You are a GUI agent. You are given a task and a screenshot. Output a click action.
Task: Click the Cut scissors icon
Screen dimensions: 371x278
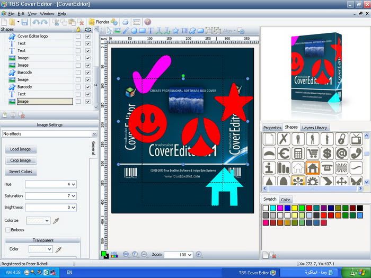pos(56,22)
